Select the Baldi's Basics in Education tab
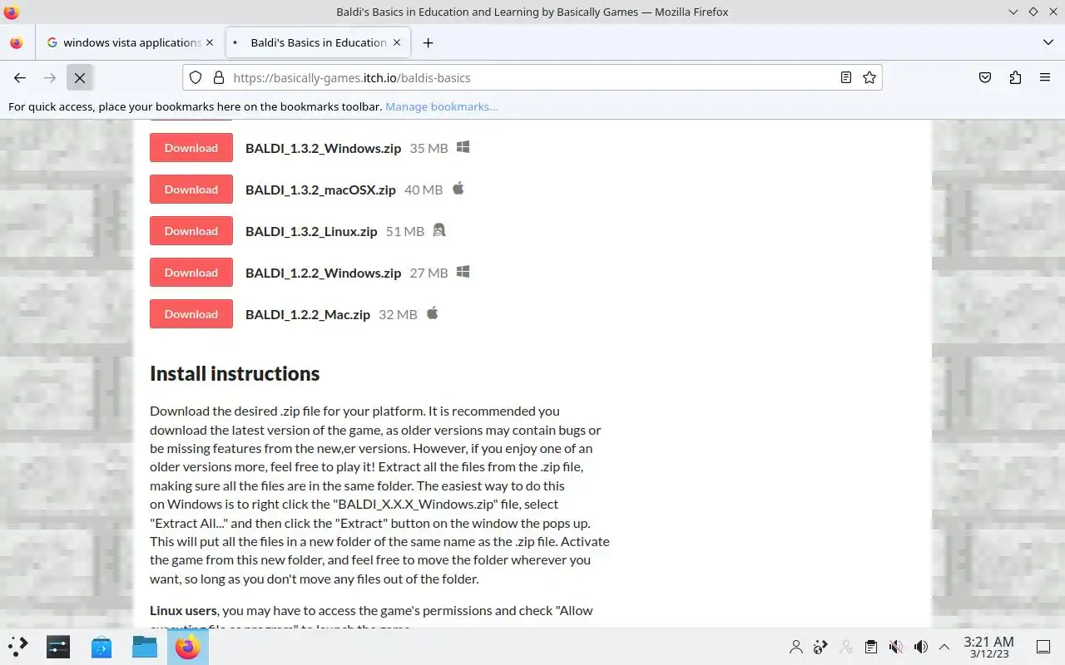 [317, 42]
